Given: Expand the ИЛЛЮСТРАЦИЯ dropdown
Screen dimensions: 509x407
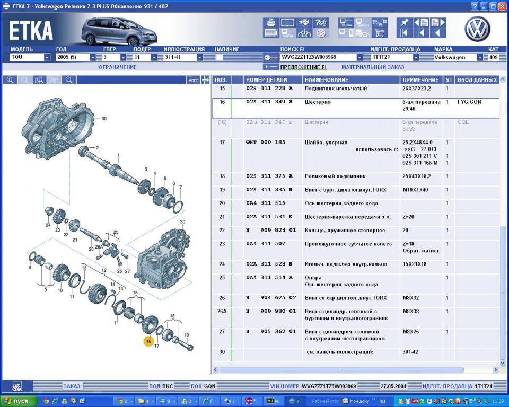Looking at the screenshot, I should click(200, 57).
